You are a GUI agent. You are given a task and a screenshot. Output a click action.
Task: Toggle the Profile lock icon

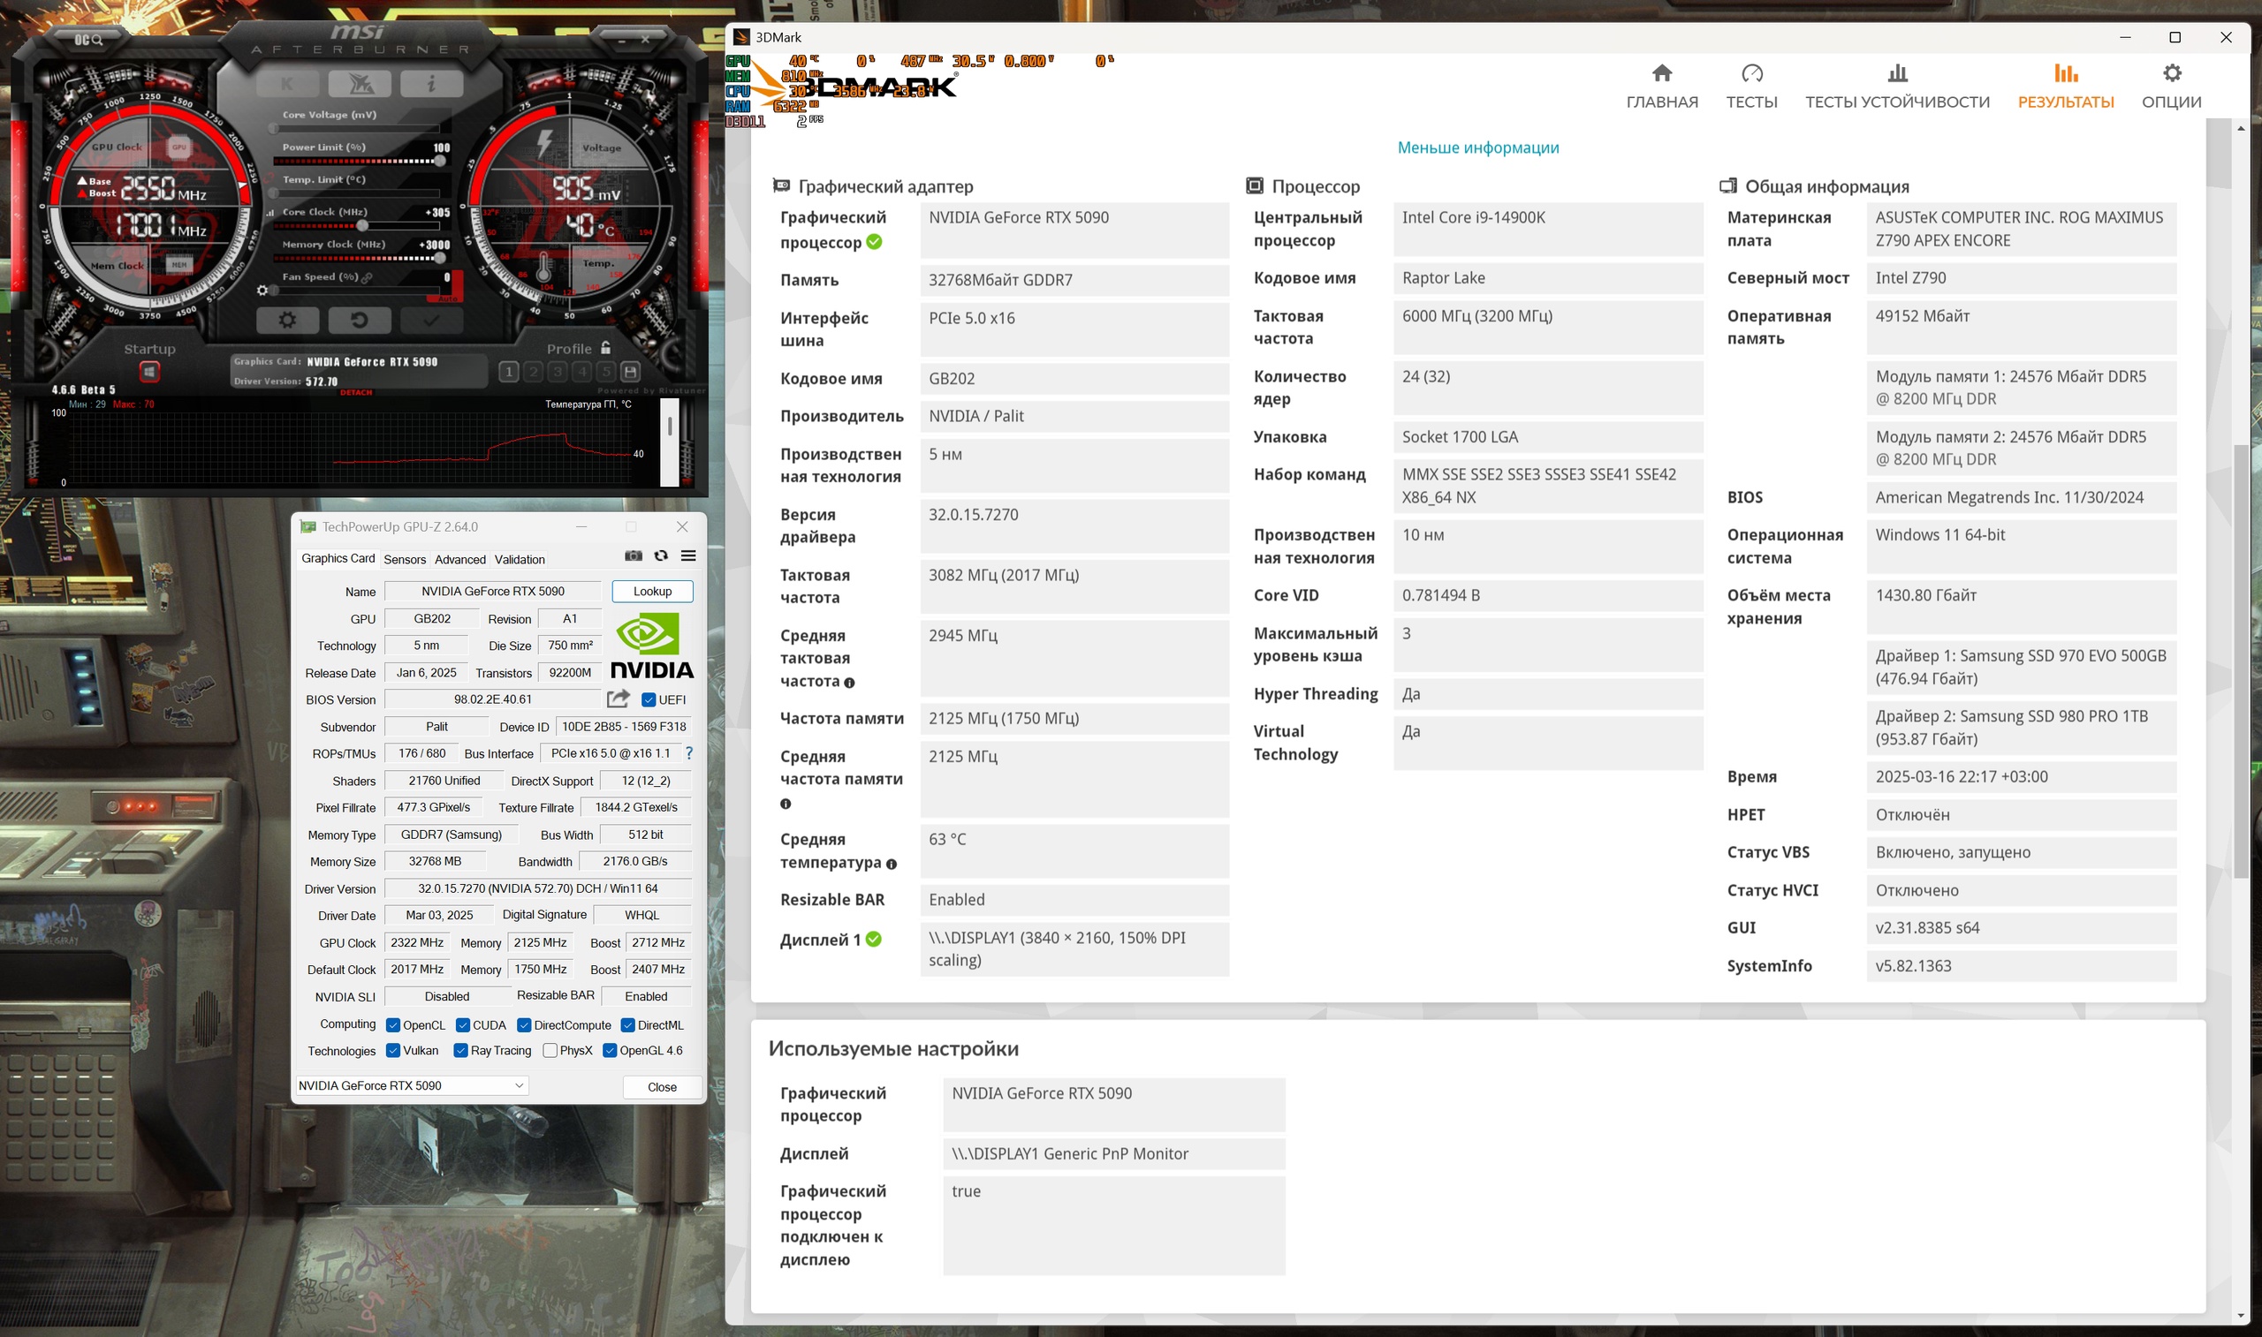click(605, 348)
